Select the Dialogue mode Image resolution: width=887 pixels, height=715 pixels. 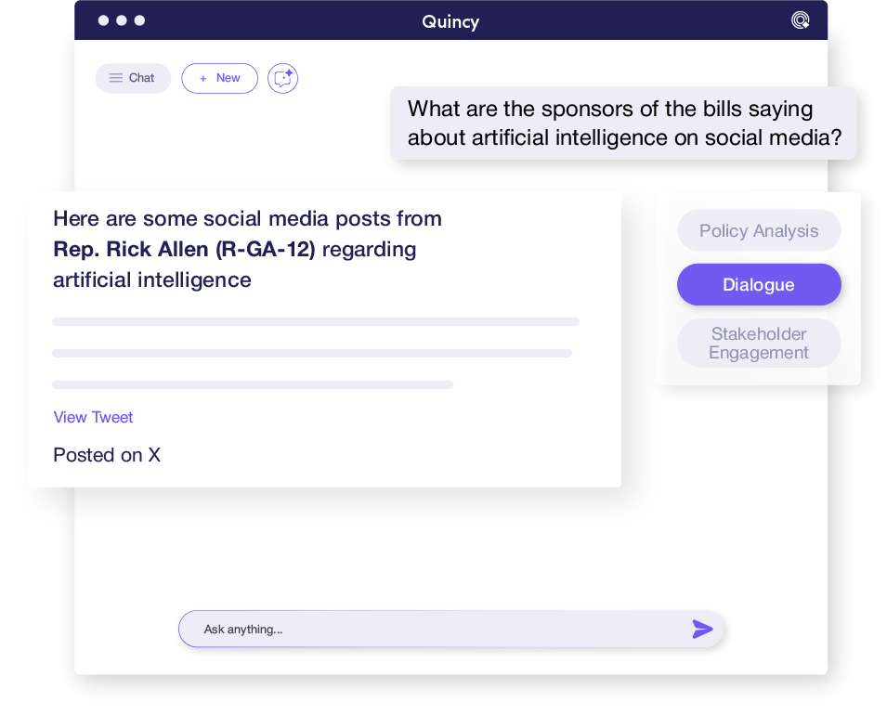(x=759, y=284)
